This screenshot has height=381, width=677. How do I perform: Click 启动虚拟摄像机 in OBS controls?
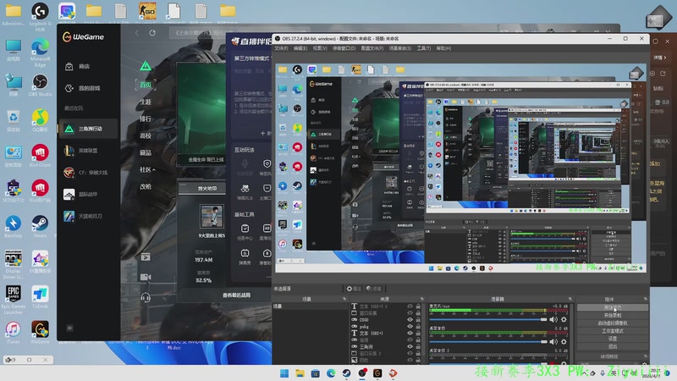tap(612, 323)
